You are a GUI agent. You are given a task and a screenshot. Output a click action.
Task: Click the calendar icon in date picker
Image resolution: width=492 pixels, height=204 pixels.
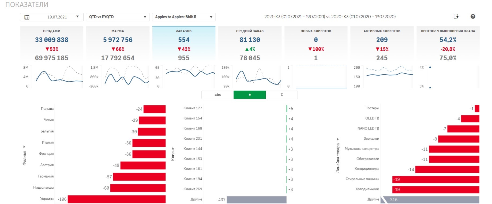point(27,17)
